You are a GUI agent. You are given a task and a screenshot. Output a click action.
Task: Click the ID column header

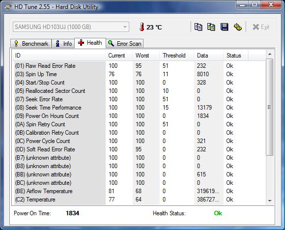tap(59, 55)
